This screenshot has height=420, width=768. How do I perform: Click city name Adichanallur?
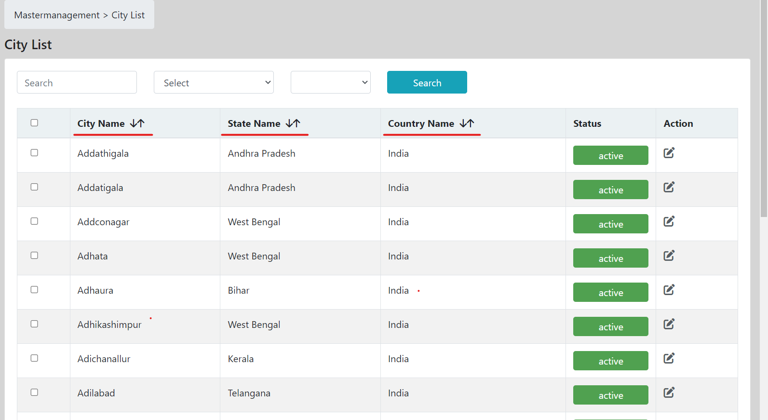[x=104, y=359]
